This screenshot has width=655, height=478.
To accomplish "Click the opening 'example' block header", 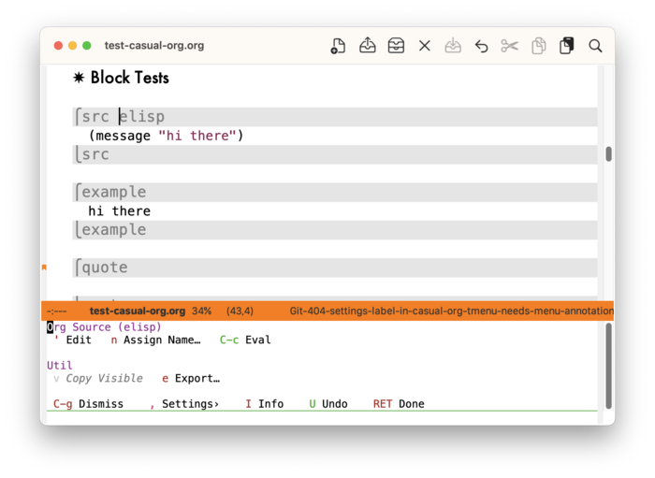I will [x=335, y=192].
